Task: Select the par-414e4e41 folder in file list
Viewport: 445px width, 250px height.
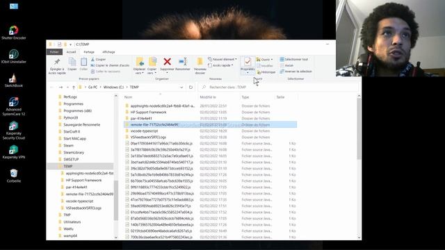Action: pos(141,119)
